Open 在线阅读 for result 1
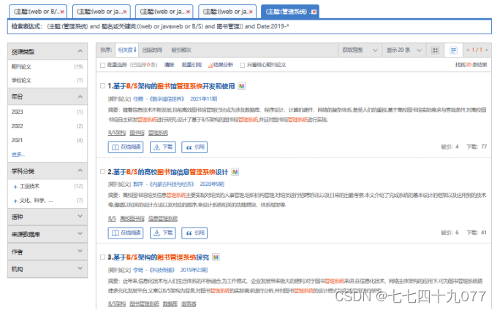The width and height of the screenshot is (497, 310). click(126, 147)
